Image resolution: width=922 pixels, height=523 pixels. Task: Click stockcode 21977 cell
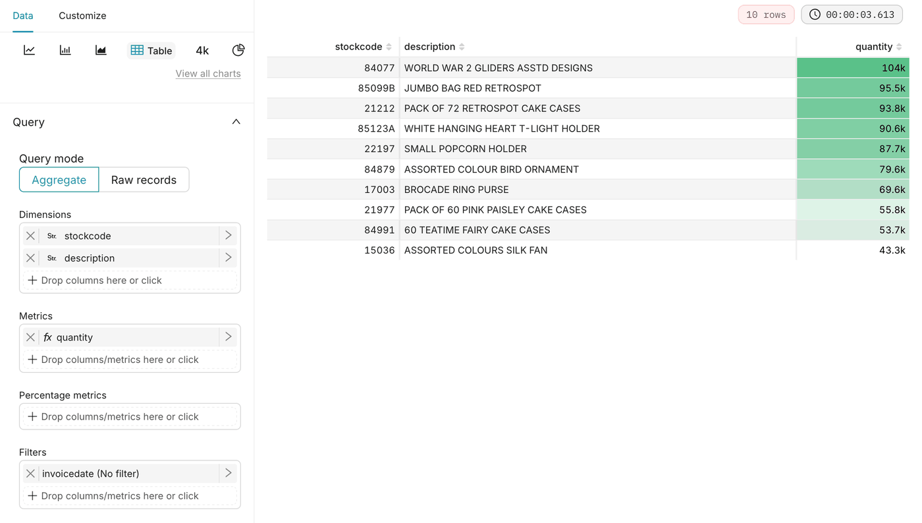(x=379, y=210)
